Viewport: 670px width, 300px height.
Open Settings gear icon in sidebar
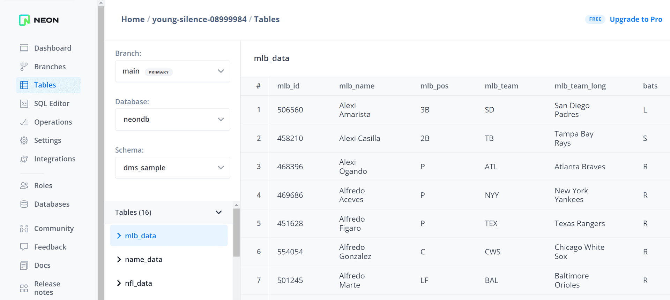(24, 140)
